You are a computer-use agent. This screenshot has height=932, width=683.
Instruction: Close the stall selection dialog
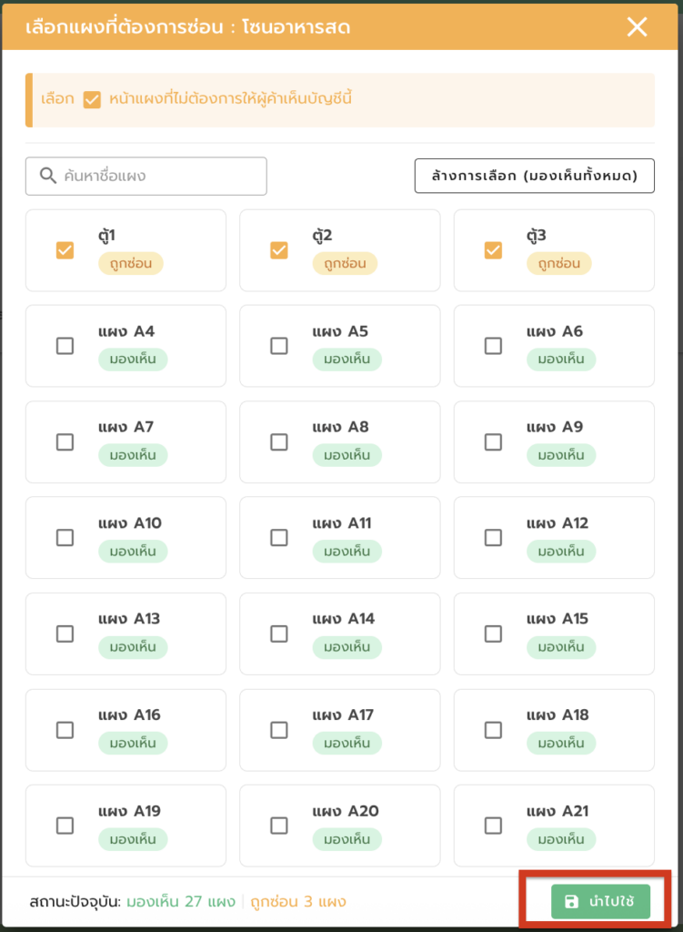coord(638,26)
